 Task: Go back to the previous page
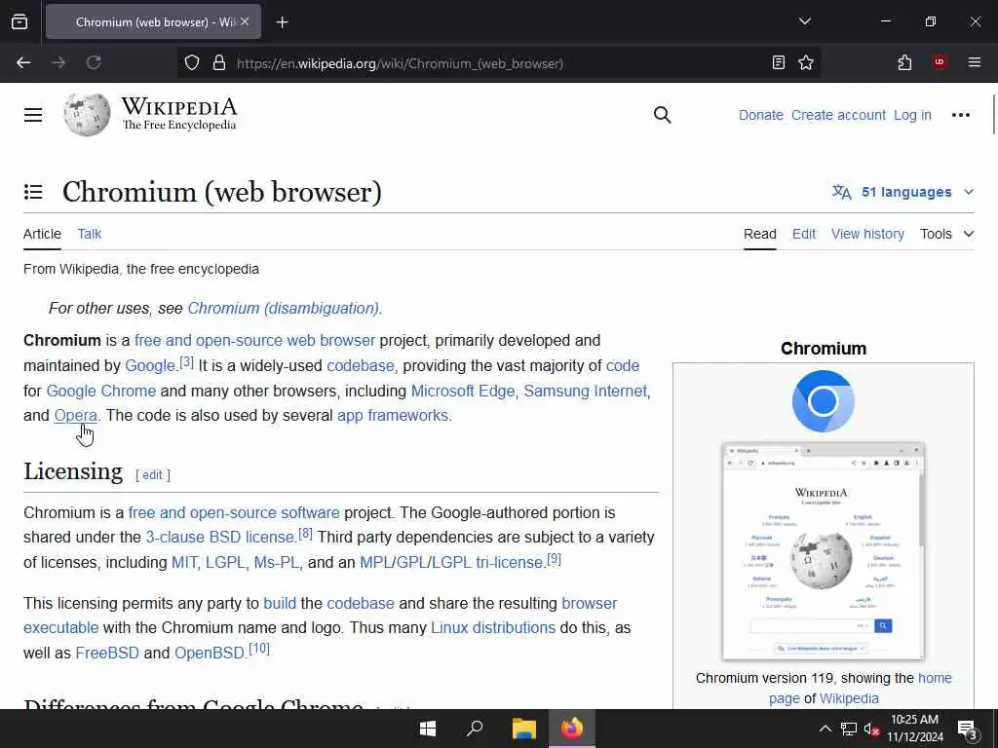pyautogui.click(x=23, y=62)
